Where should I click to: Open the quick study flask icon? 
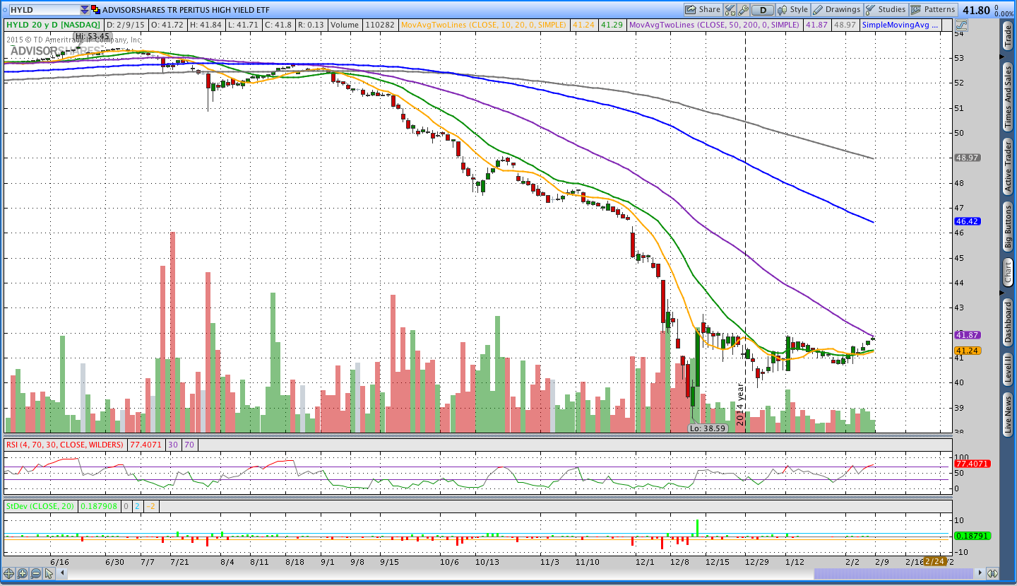[x=730, y=10]
